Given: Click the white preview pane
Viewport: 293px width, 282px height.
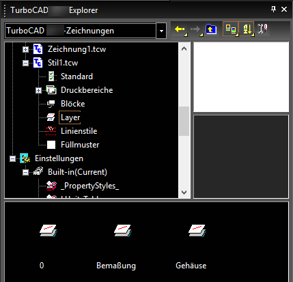Looking at the screenshot, I should [x=241, y=77].
